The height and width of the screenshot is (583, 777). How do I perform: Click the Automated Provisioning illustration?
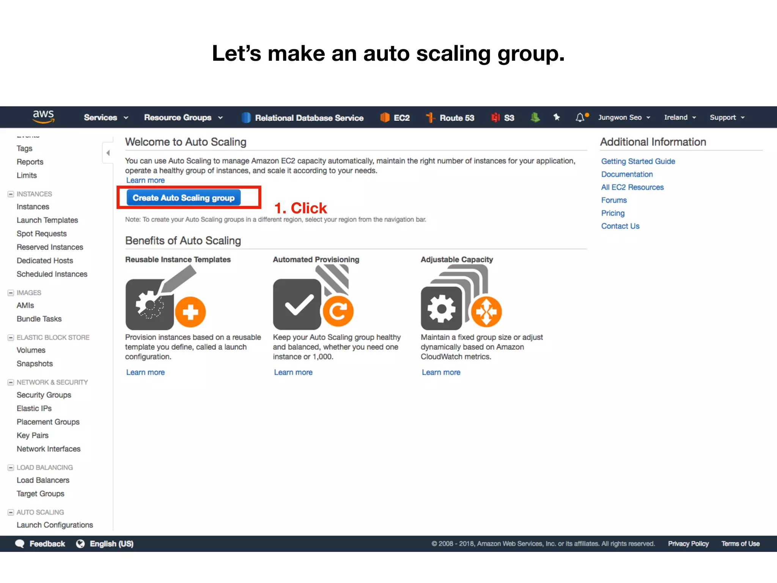313,297
